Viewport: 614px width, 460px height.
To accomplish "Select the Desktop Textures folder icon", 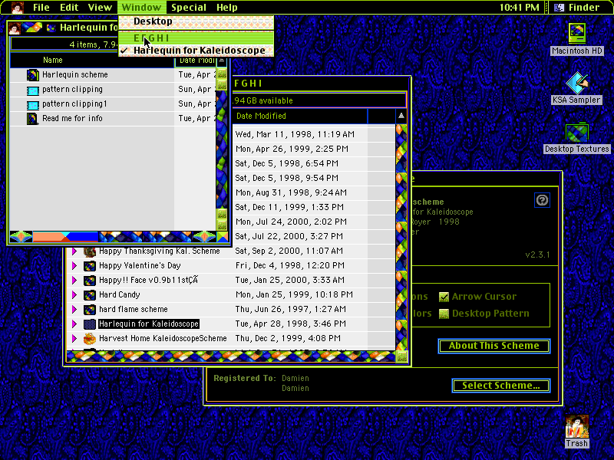I will pos(577,133).
